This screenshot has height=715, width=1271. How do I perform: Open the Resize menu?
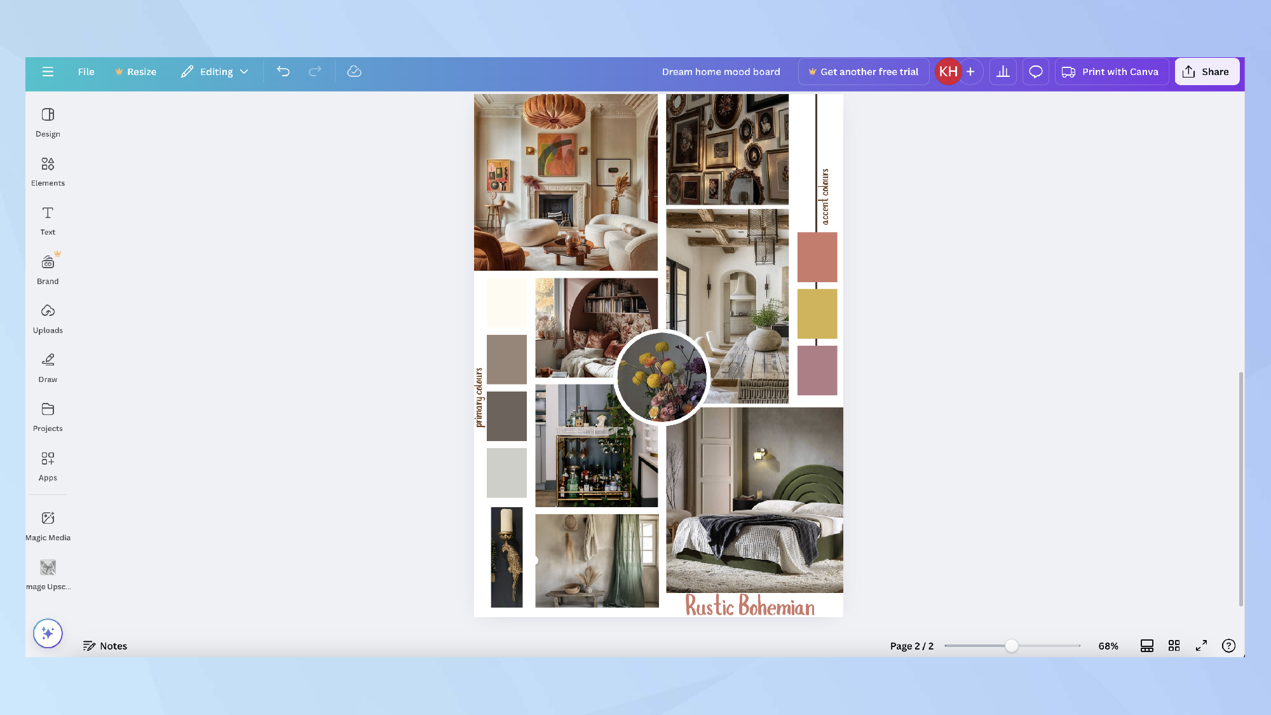click(135, 72)
